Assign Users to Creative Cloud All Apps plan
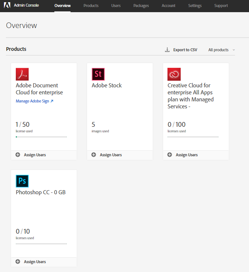 pos(187,155)
